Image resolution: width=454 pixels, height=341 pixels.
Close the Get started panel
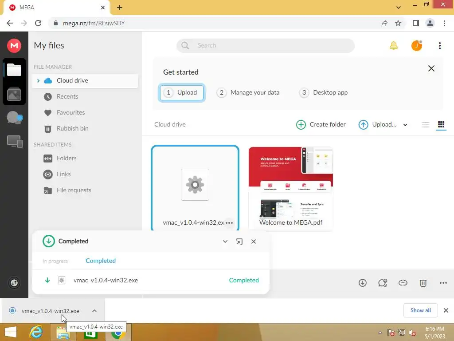click(x=431, y=68)
